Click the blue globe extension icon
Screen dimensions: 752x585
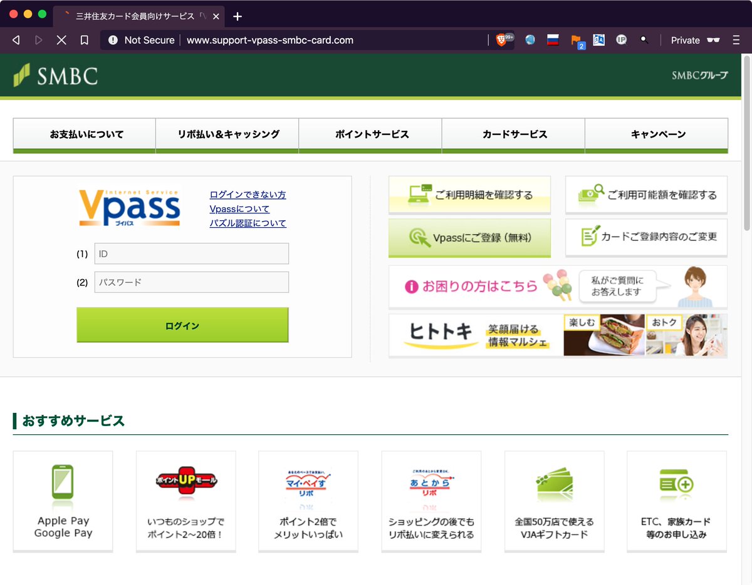pos(530,40)
